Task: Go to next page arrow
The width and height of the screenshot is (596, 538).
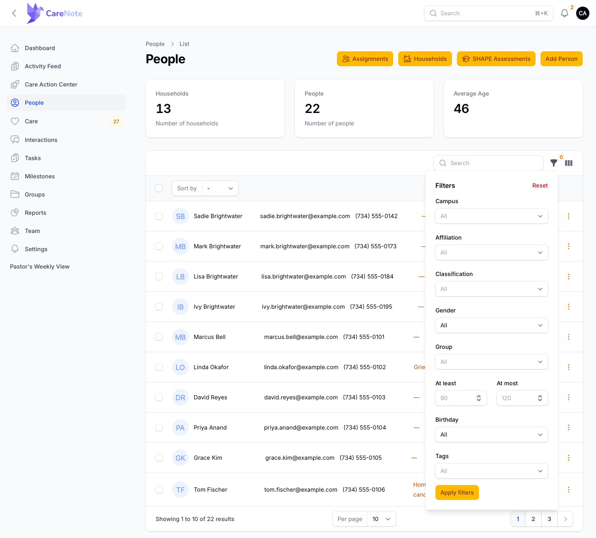Action: [x=565, y=519]
